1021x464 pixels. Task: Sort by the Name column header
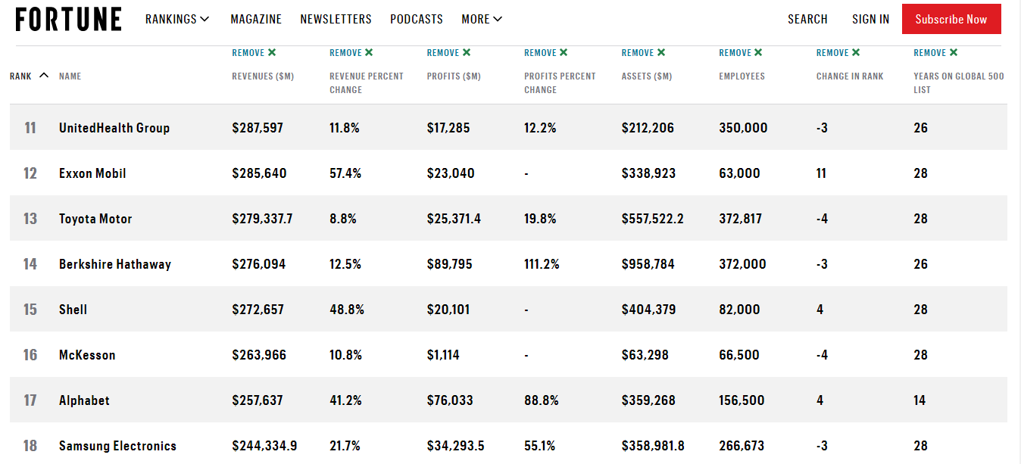70,76
